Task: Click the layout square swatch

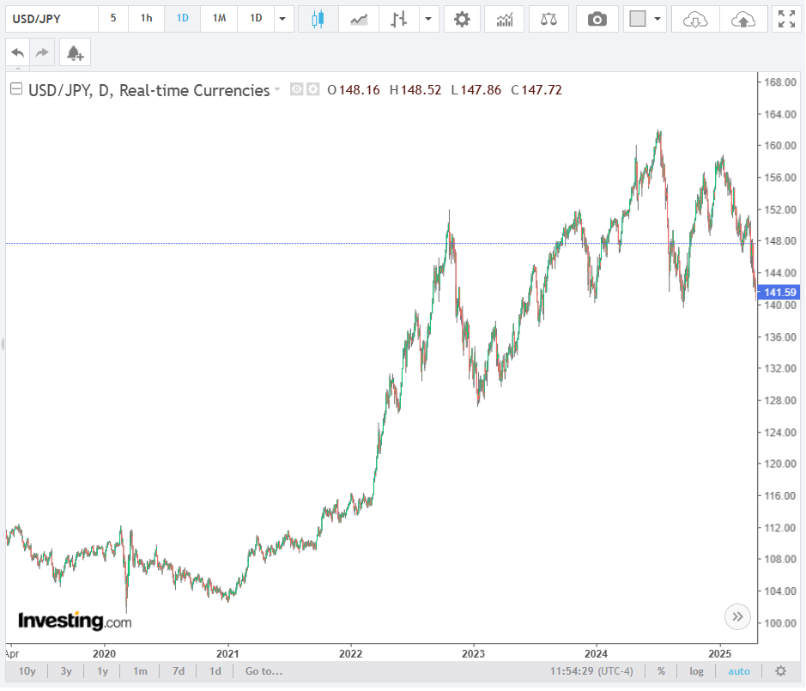Action: (638, 19)
